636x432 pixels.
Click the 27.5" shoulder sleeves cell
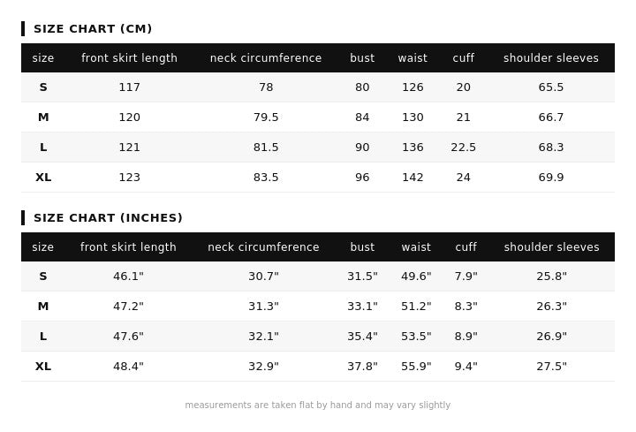[552, 367]
